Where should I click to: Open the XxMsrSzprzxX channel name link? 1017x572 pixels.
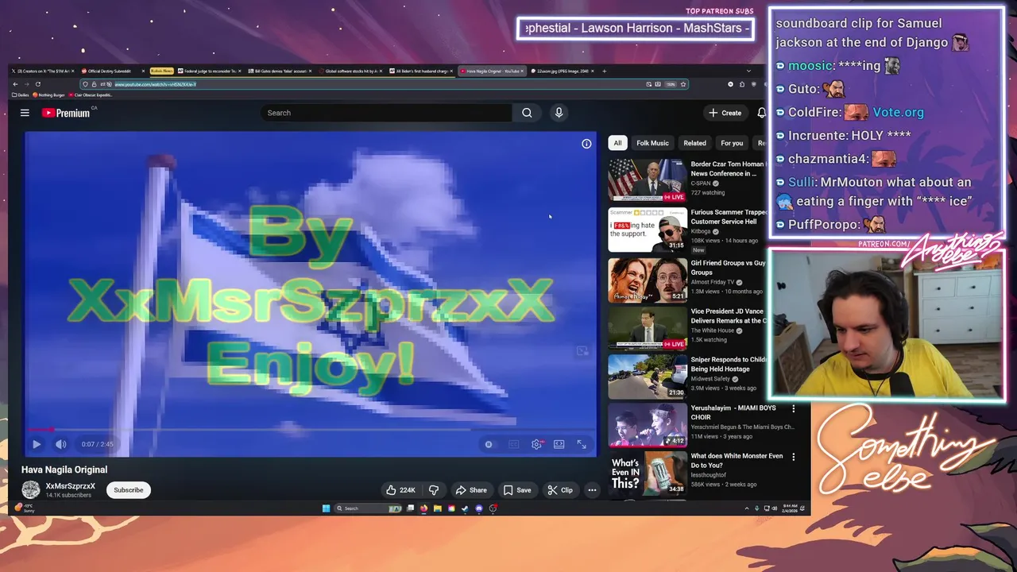70,486
